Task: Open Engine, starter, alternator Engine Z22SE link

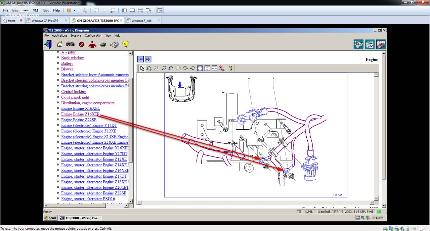Action: [94, 193]
